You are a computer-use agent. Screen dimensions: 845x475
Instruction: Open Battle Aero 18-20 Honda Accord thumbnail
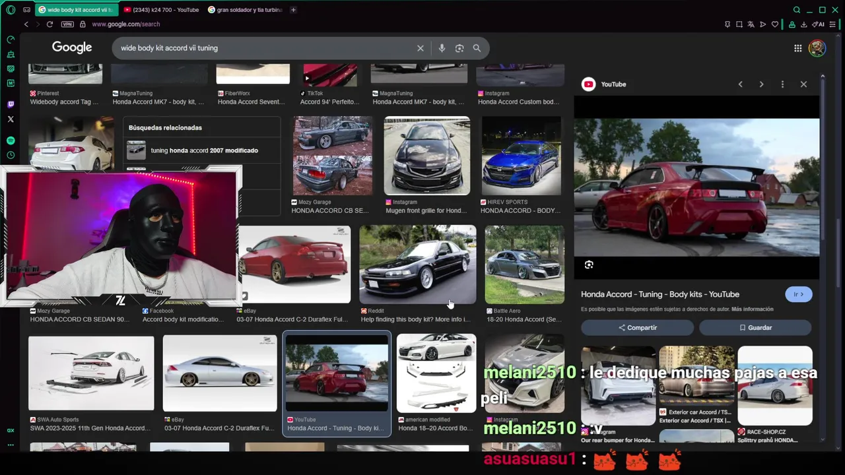click(x=525, y=265)
